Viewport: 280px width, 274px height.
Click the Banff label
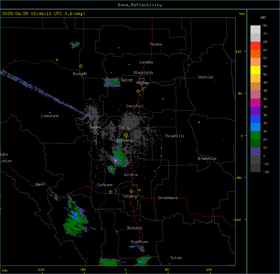(x=40, y=185)
